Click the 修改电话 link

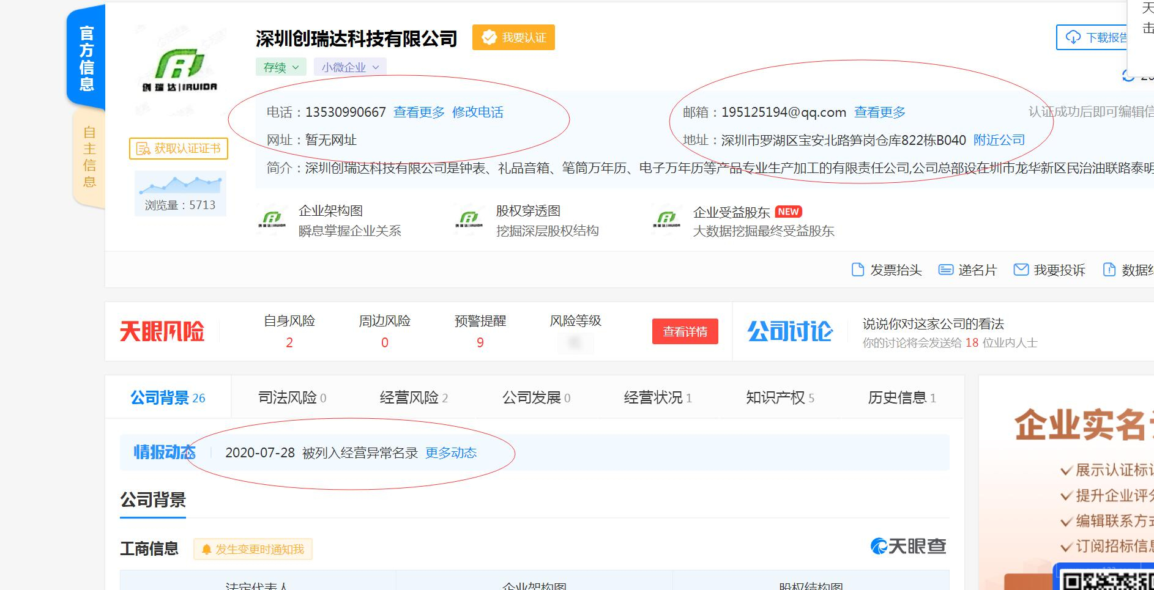click(x=478, y=112)
